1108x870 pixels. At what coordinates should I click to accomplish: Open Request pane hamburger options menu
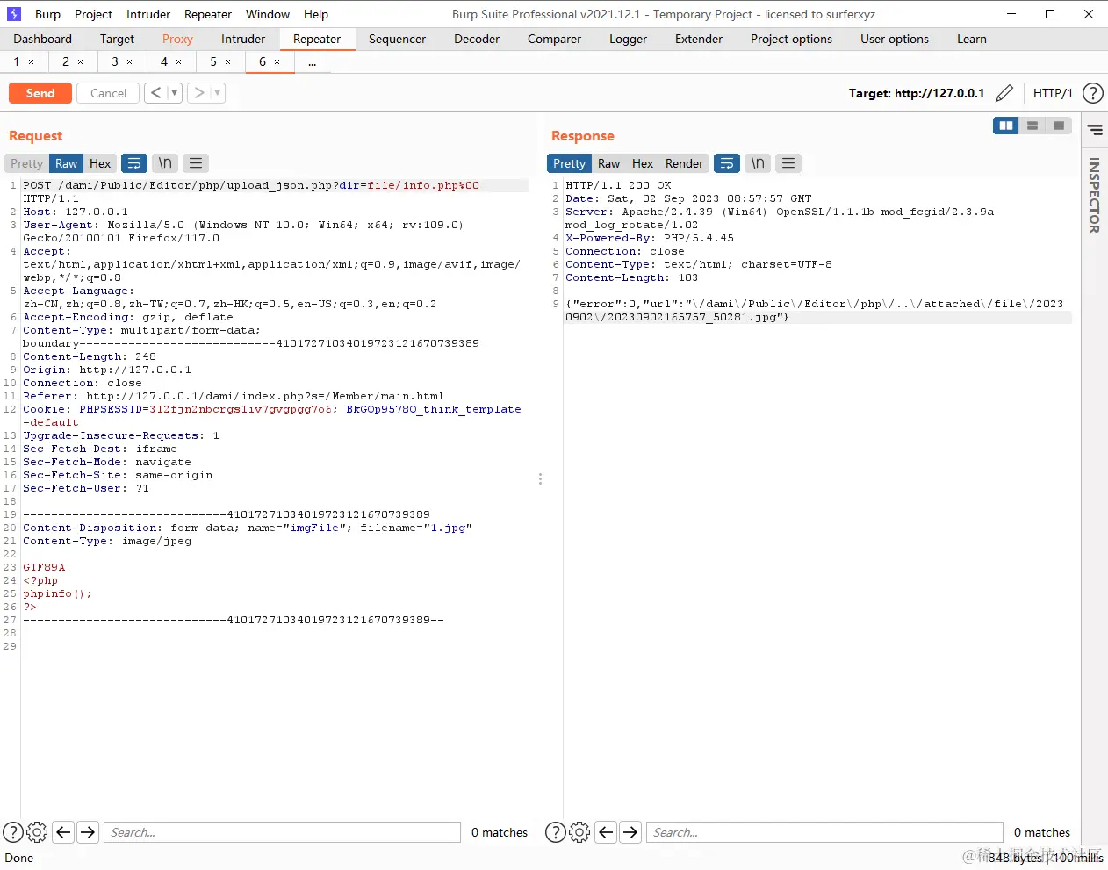pos(196,163)
